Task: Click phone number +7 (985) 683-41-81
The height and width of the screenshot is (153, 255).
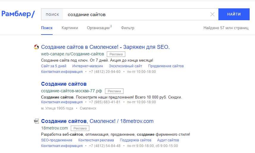Action: click(x=105, y=102)
